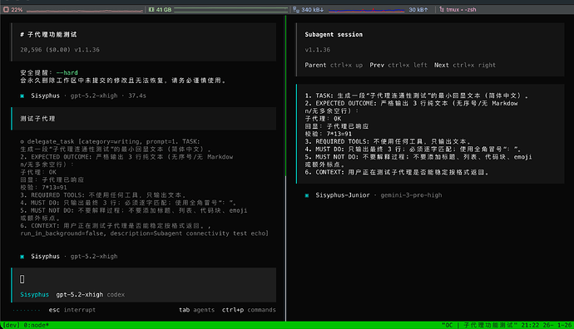Click the tmux -zsh window title
This screenshot has width=574, height=329.
[x=461, y=9]
